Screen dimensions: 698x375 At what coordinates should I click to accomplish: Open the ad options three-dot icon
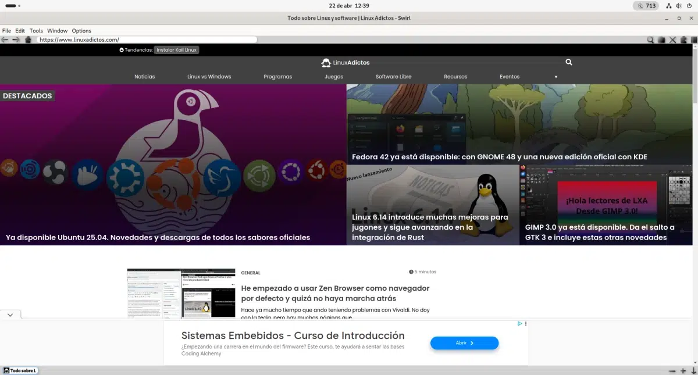point(526,324)
